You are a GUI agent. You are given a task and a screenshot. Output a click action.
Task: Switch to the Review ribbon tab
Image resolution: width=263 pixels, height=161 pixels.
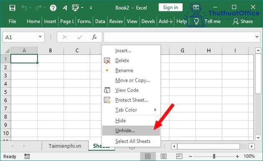click(x=116, y=21)
